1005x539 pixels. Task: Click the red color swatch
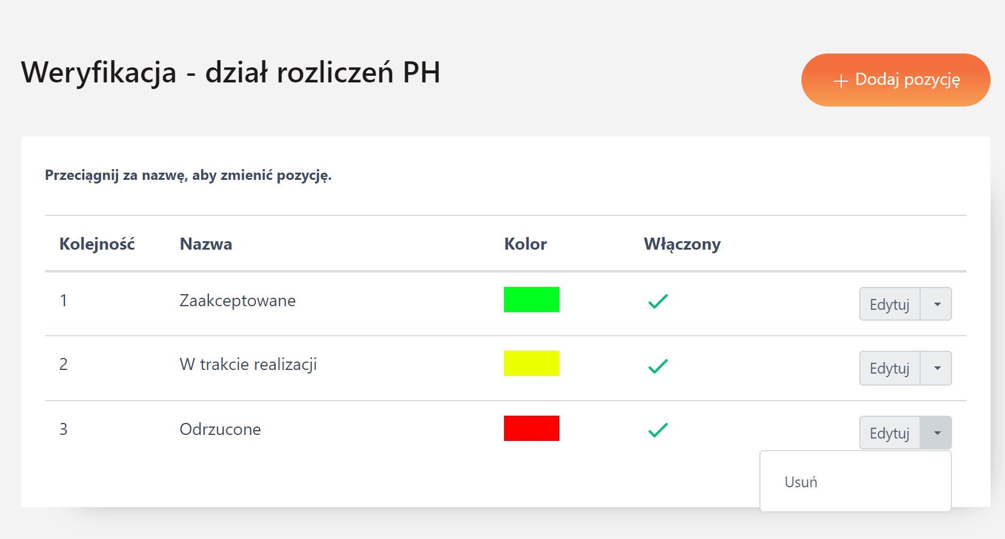(x=531, y=428)
